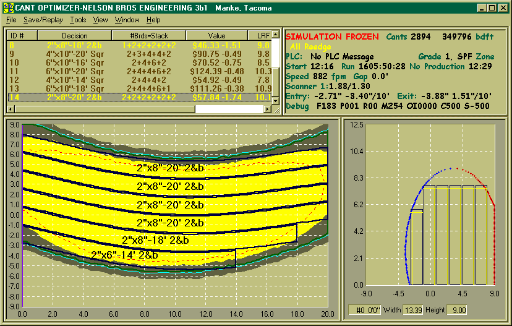This screenshot has width=512, height=326.
Task: Open the Tools menu
Action: click(x=78, y=20)
